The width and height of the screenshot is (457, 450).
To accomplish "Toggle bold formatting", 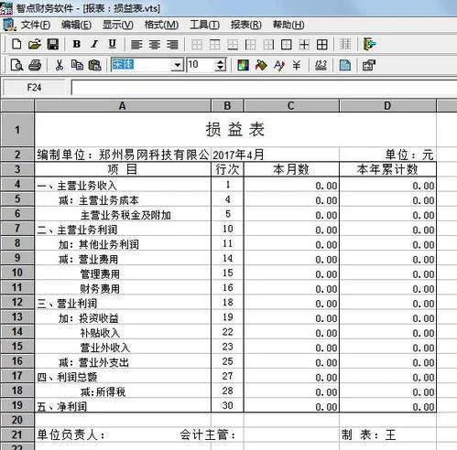I will click(77, 44).
